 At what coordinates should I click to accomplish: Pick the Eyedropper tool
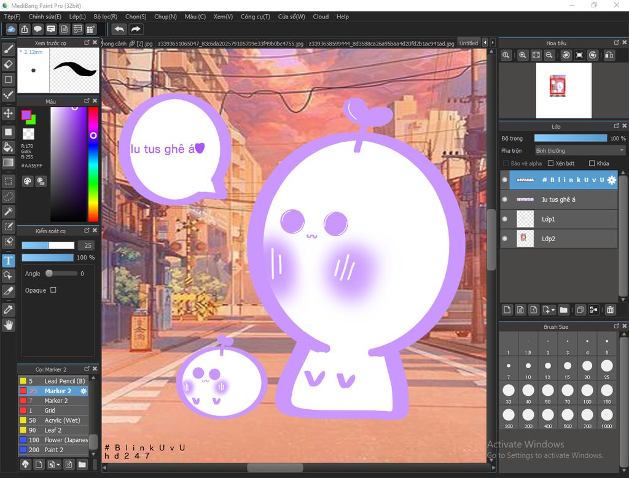[9, 309]
